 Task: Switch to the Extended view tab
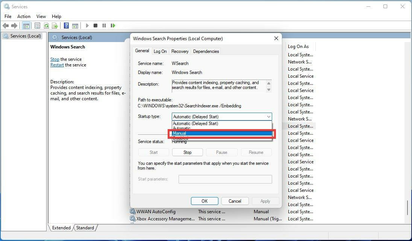click(x=61, y=227)
